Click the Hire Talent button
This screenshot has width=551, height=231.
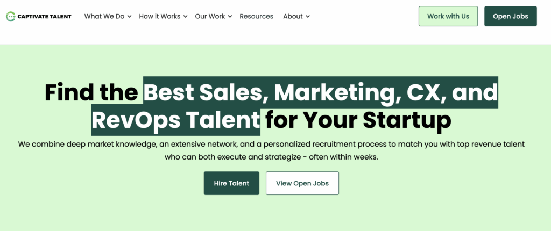point(231,183)
